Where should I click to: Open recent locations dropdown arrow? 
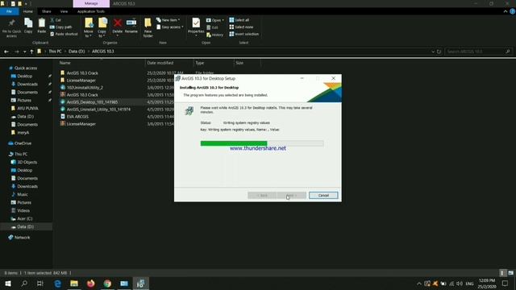pos(24,52)
